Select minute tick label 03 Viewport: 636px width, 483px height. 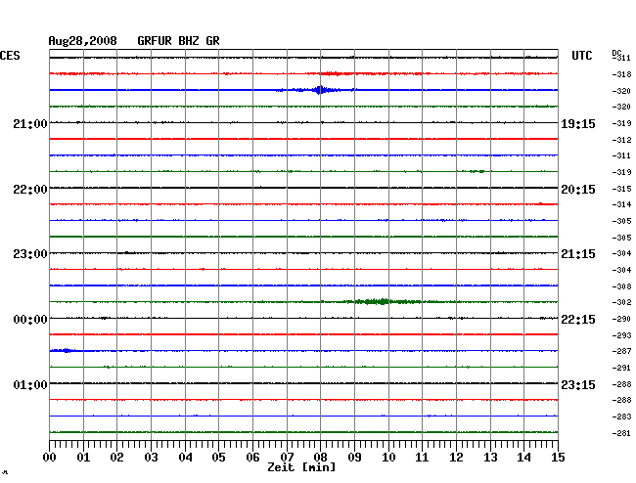tap(151, 457)
